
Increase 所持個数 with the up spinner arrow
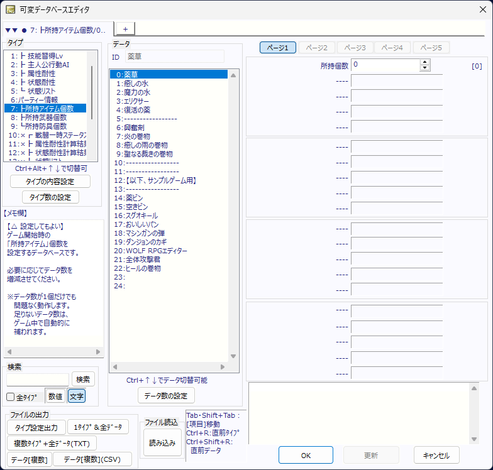point(425,62)
